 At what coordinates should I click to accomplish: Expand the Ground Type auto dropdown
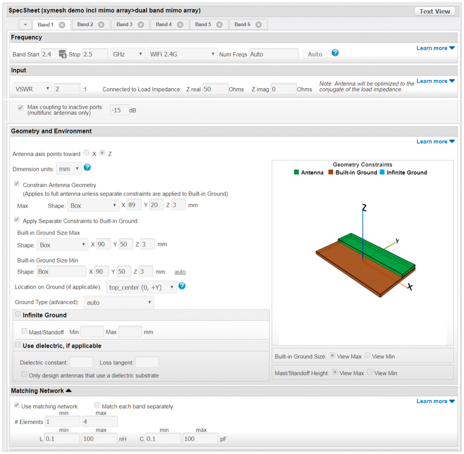click(x=119, y=303)
